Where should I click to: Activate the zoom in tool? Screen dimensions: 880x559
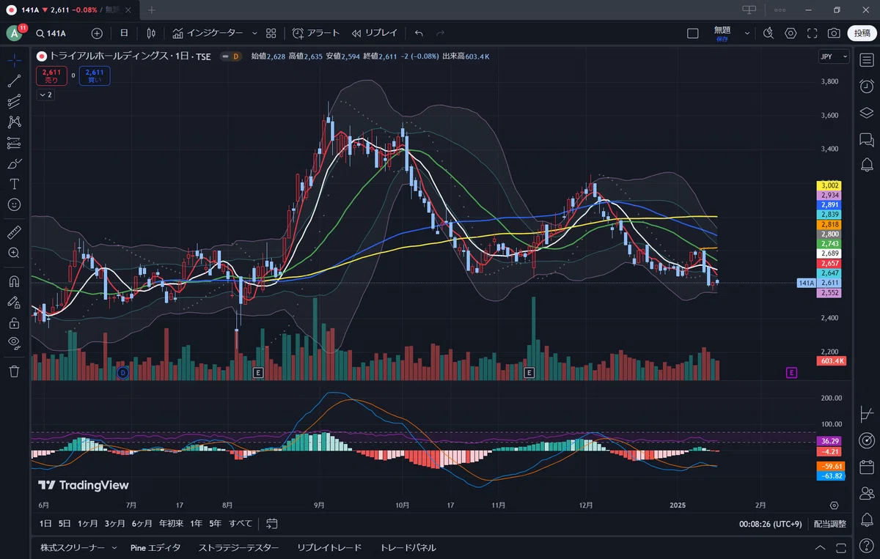point(14,253)
